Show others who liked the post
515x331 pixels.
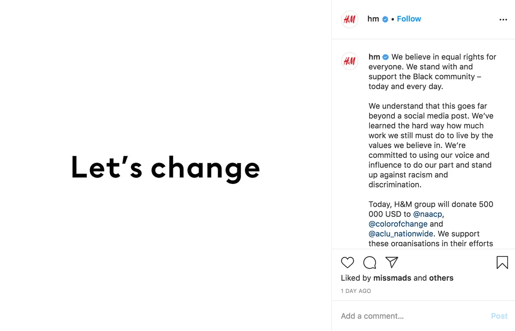point(441,278)
